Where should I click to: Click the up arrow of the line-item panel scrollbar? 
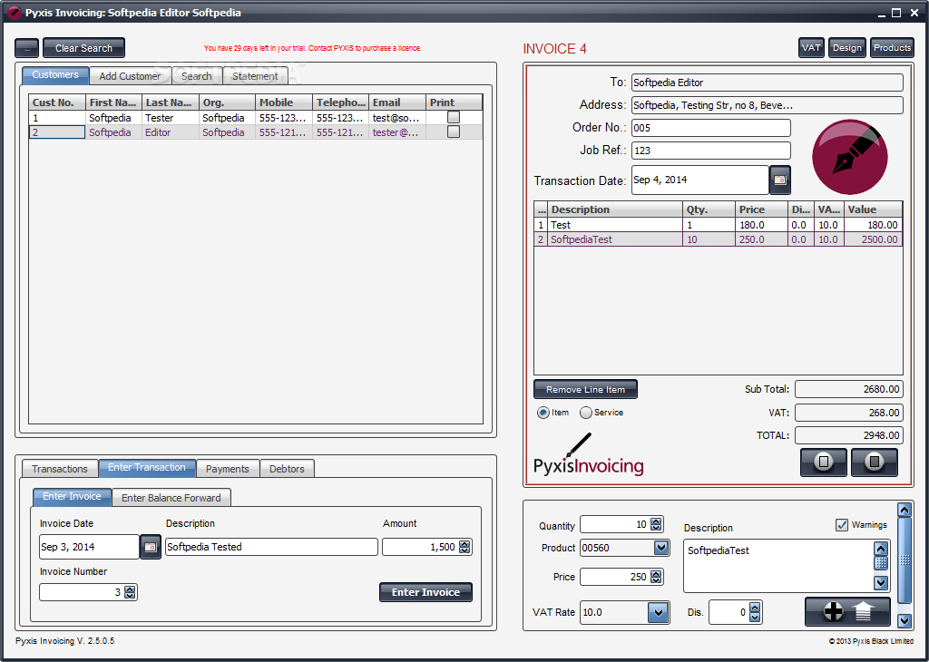[x=905, y=510]
